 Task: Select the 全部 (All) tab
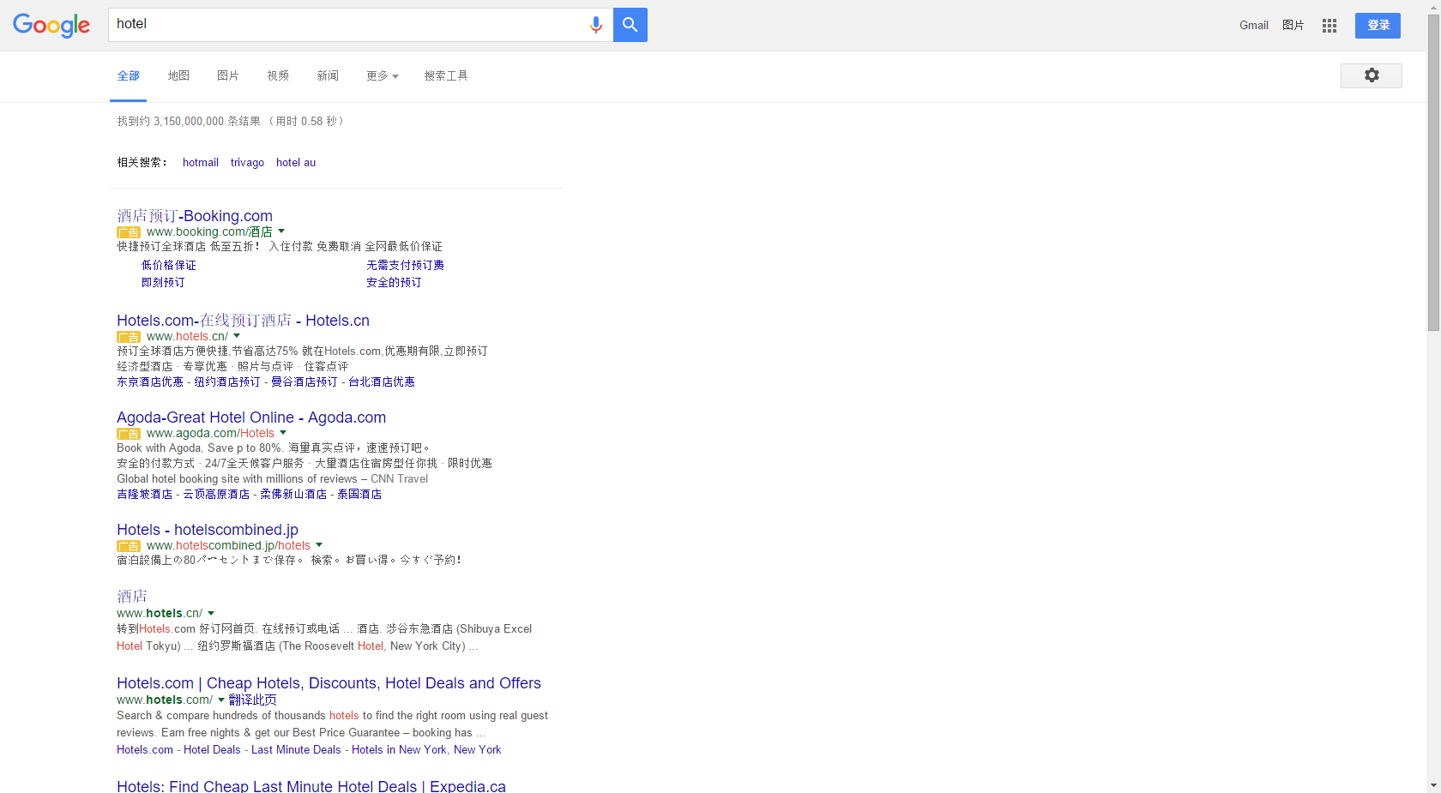coord(129,75)
